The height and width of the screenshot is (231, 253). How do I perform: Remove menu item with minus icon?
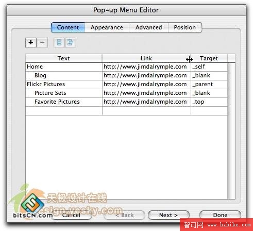[42, 42]
